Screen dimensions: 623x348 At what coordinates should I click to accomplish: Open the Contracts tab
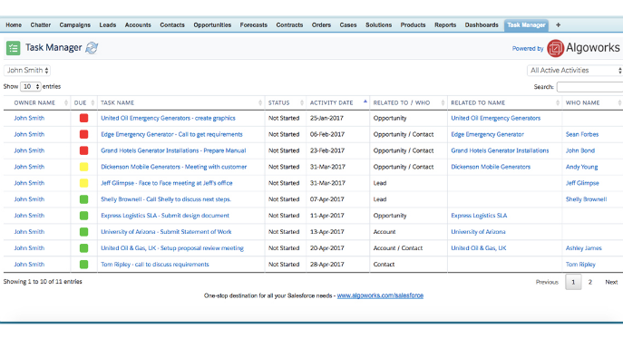pyautogui.click(x=289, y=25)
